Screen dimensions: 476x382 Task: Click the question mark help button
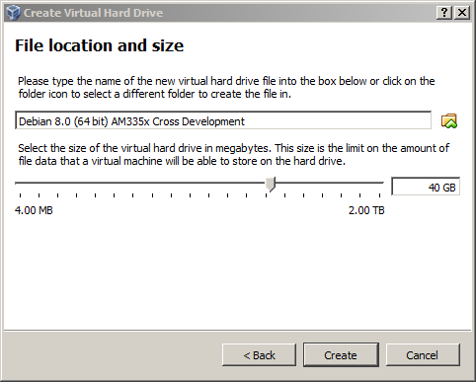444,13
